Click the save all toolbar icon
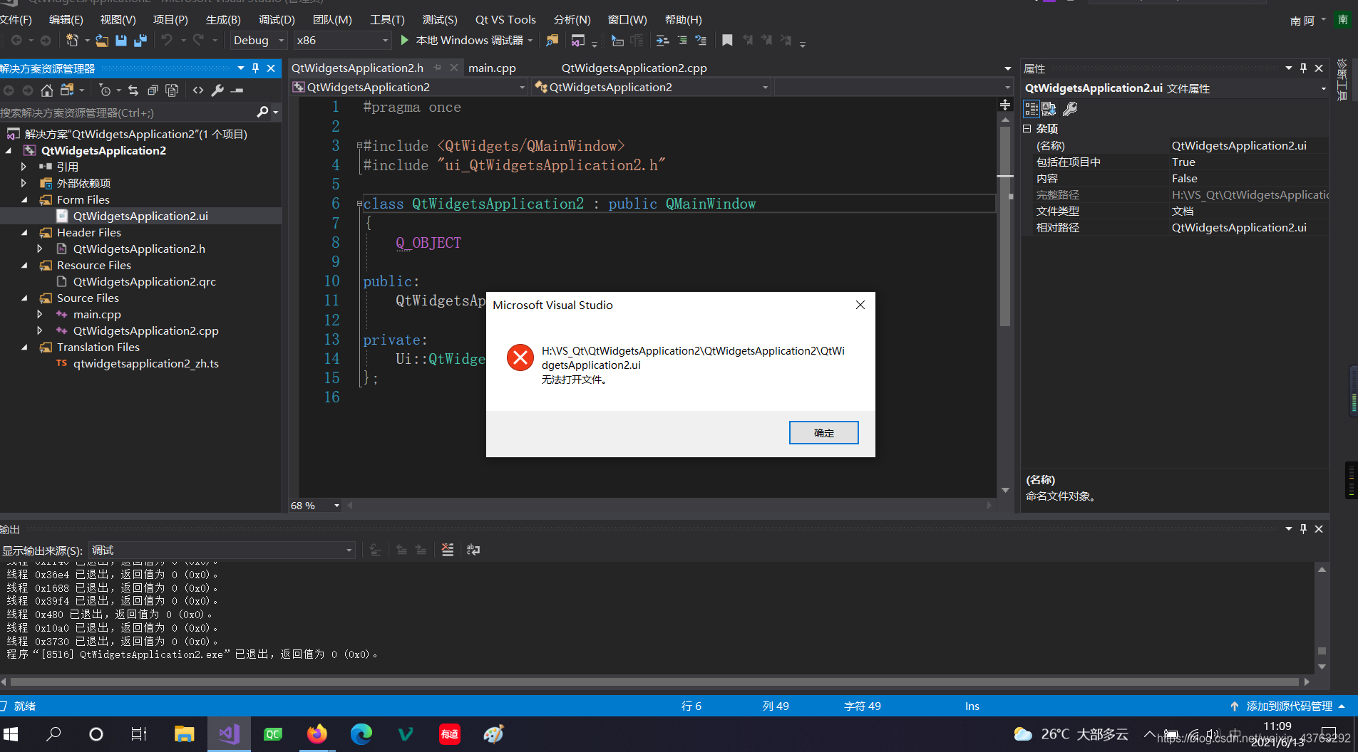 (140, 41)
